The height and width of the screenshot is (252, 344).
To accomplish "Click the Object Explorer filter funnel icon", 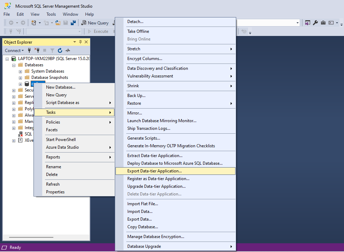I will (x=52, y=51).
